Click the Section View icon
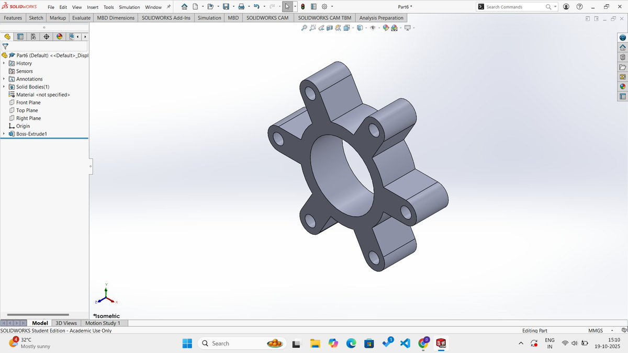628x353 pixels. coord(330,28)
